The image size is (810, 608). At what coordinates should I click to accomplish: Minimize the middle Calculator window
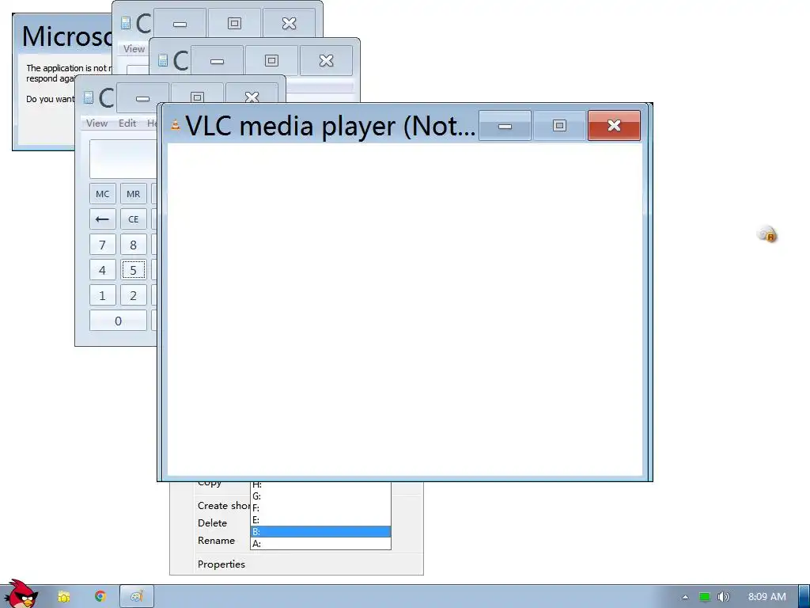click(217, 60)
